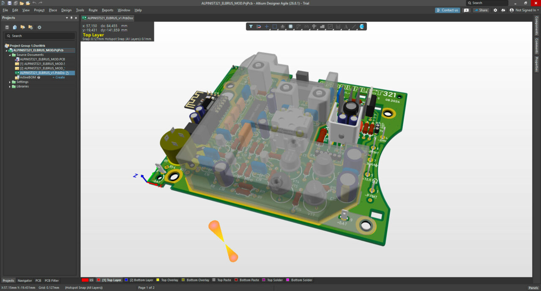Screen dimensions: 541x291
Task: Click the Projects panel Search field
Action: [39, 36]
